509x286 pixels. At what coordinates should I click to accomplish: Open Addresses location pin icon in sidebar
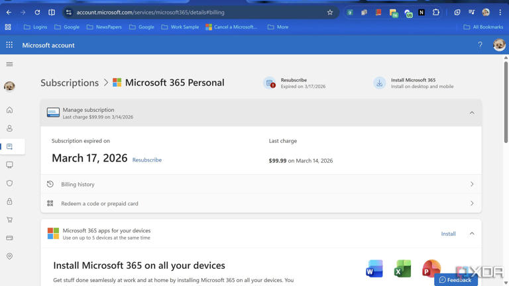tap(9, 256)
